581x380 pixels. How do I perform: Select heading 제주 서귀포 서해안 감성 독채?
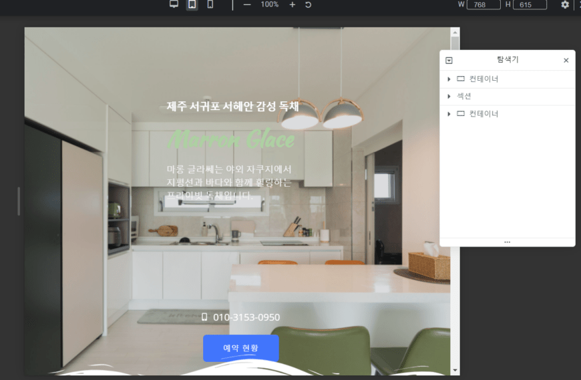[232, 106]
